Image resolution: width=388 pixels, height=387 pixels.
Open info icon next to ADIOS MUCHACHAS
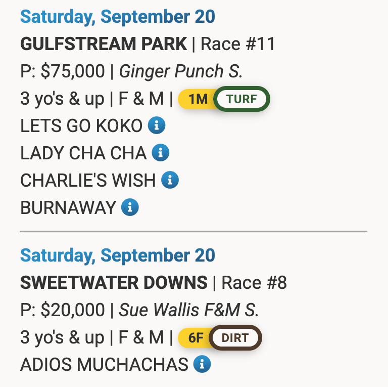pyautogui.click(x=202, y=364)
